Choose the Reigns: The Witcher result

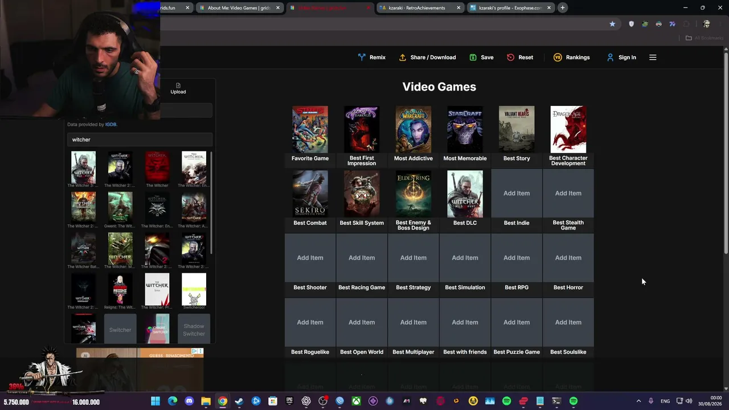pyautogui.click(x=120, y=289)
